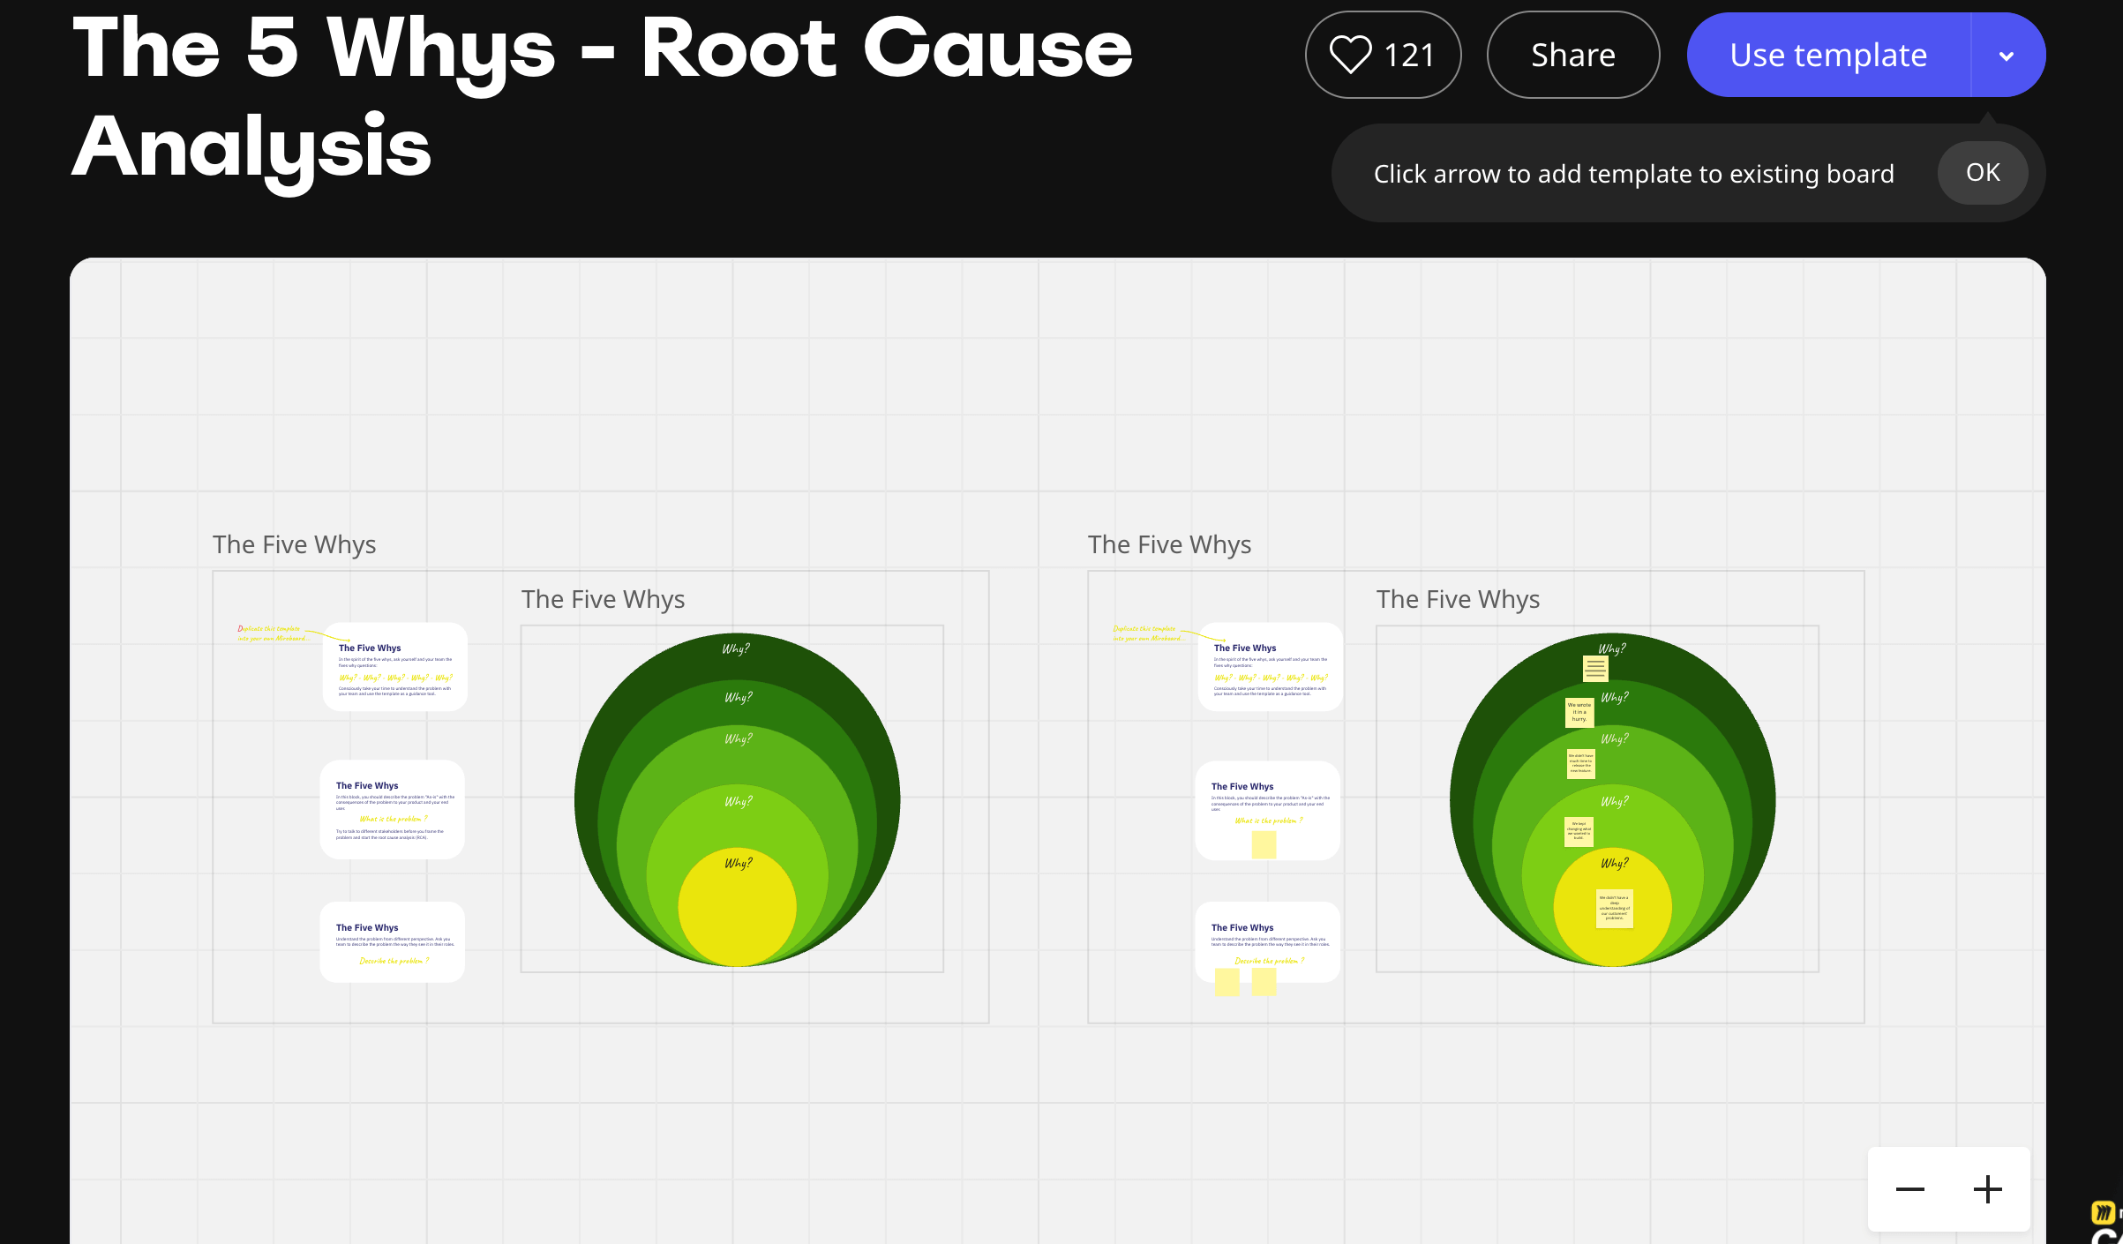Click the blank sticky under 'What is the problem?' in right frame
This screenshot has height=1244, width=2123.
pos(1264,844)
